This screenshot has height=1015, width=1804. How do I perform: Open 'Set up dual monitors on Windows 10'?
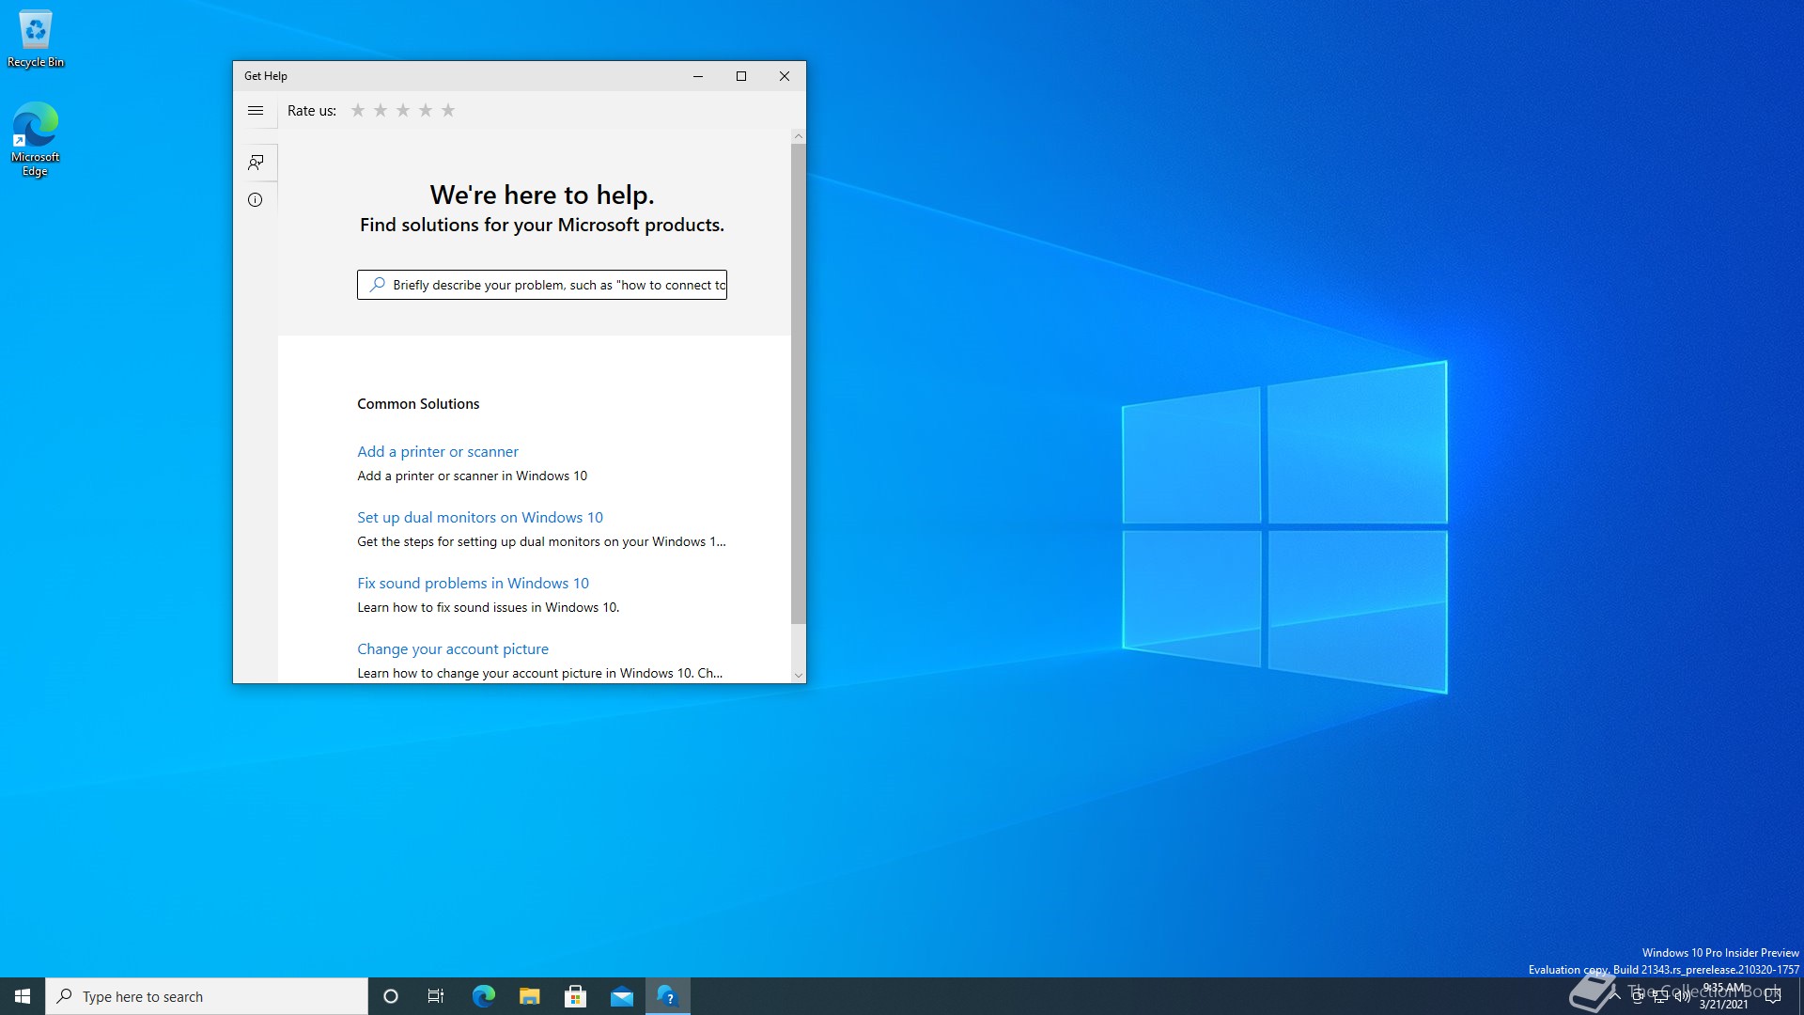pos(480,517)
